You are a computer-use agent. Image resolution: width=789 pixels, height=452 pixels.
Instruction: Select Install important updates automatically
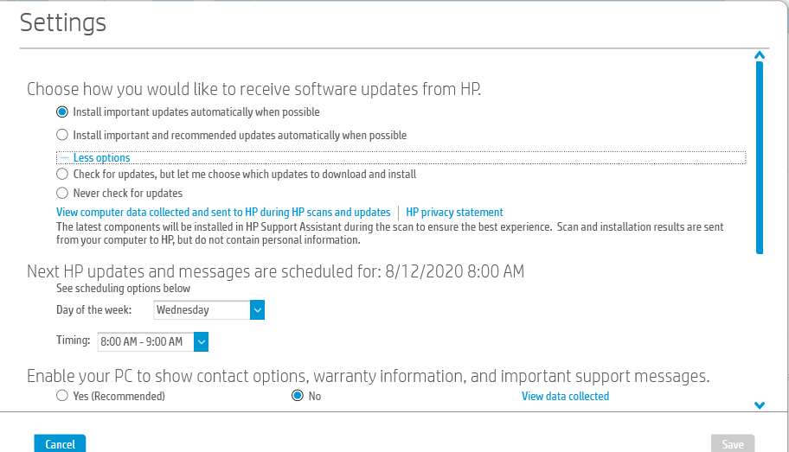click(62, 111)
